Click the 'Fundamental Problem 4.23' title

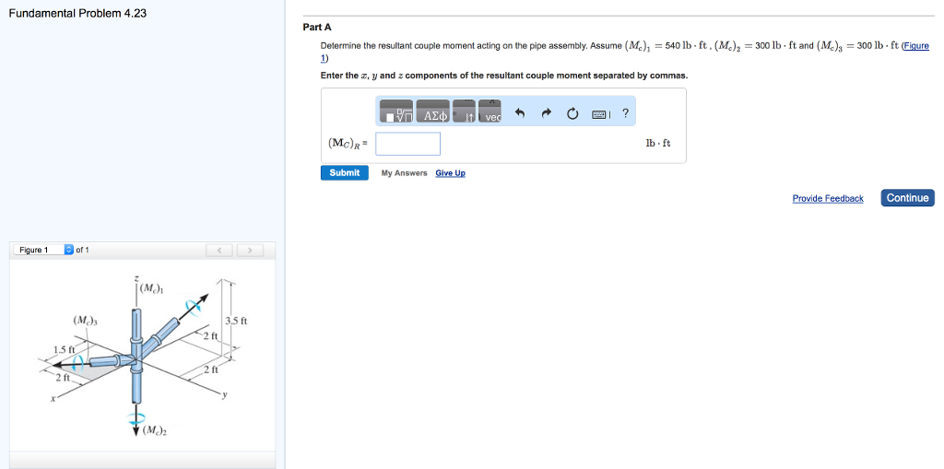click(77, 13)
